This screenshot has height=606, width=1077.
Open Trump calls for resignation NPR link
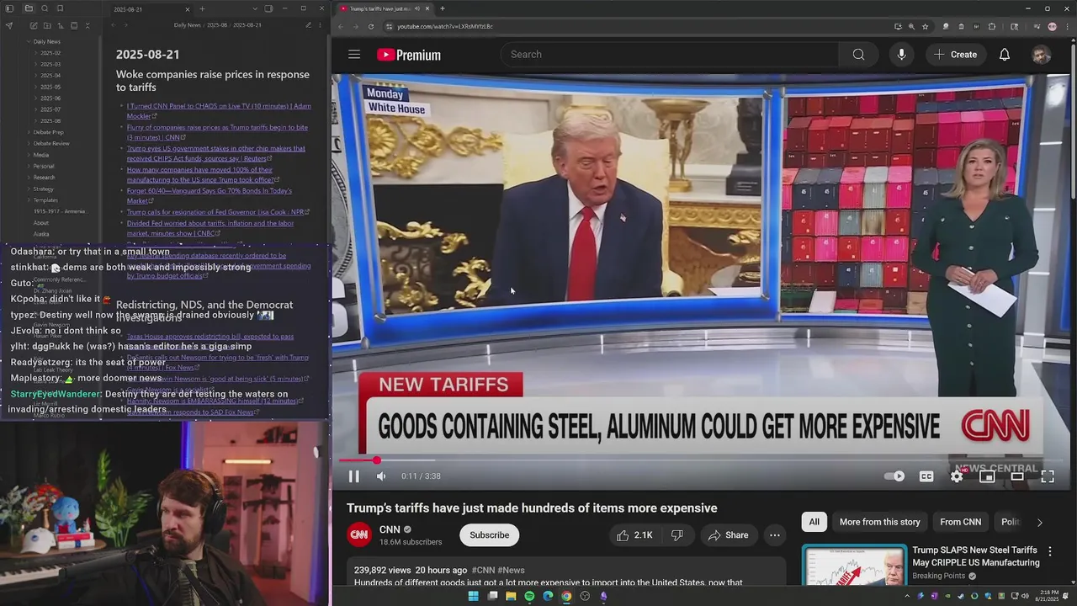click(218, 212)
